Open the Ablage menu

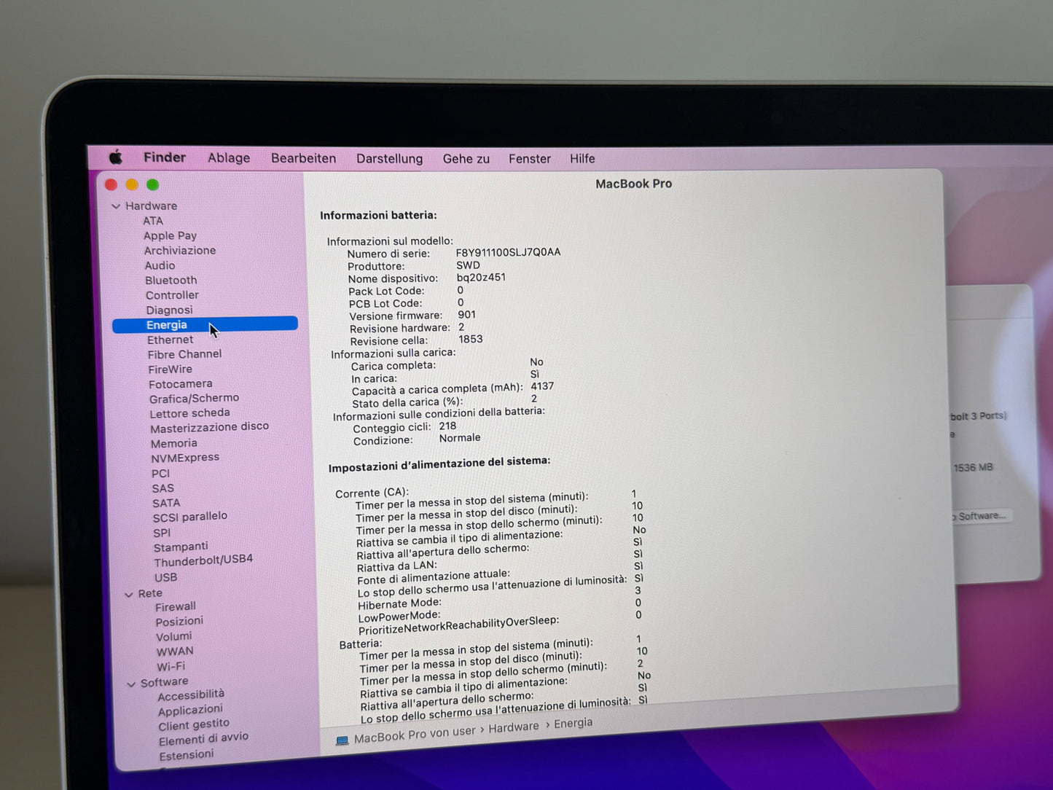tap(229, 158)
